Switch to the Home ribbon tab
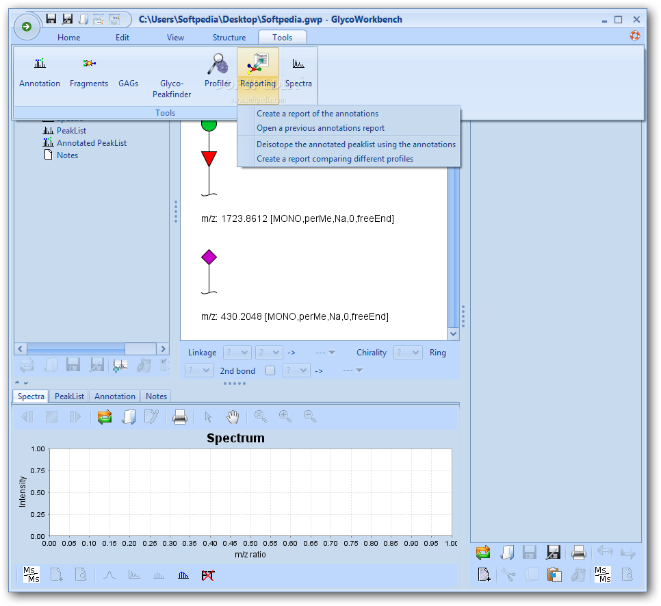The image size is (661, 606). point(68,38)
